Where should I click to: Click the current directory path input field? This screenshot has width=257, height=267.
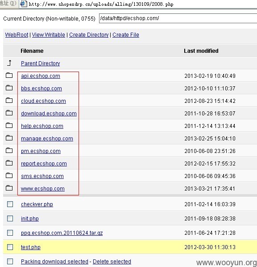[178, 18]
